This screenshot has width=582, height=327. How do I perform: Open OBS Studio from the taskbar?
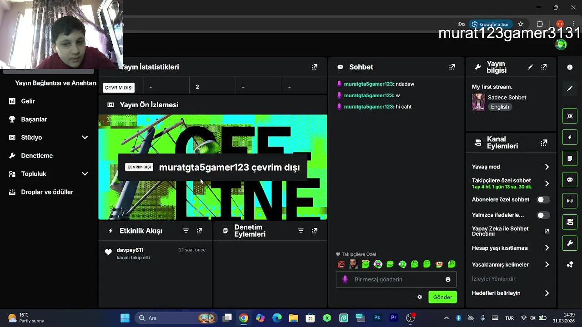pos(411,318)
